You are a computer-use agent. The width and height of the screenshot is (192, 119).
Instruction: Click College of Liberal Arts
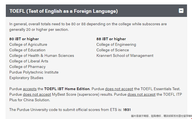pyautogui.click(x=29, y=61)
